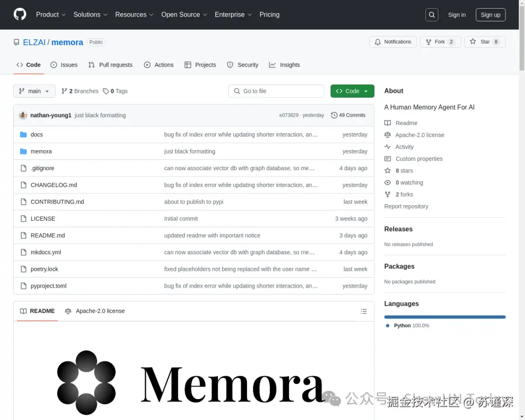Click nathan-young1 avatar image
The width and height of the screenshot is (525, 420).
pyautogui.click(x=23, y=115)
